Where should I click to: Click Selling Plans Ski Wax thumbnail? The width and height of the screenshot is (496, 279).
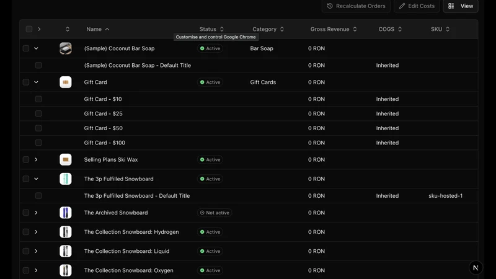pyautogui.click(x=66, y=160)
